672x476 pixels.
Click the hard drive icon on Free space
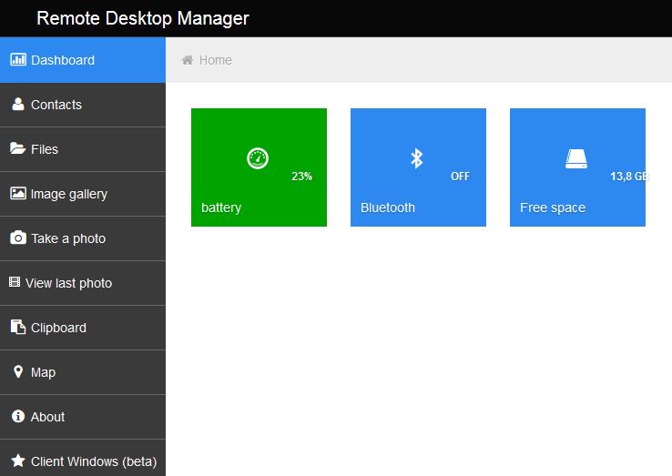tap(576, 159)
